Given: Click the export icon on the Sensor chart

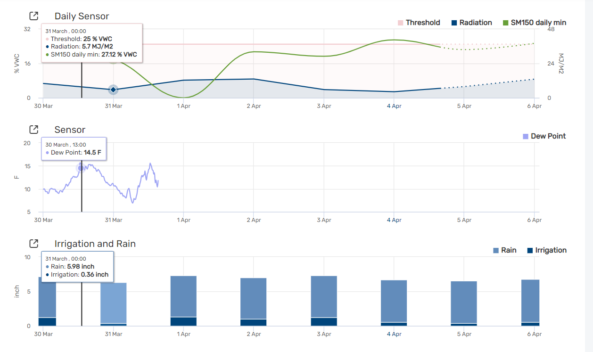Looking at the screenshot, I should [33, 130].
